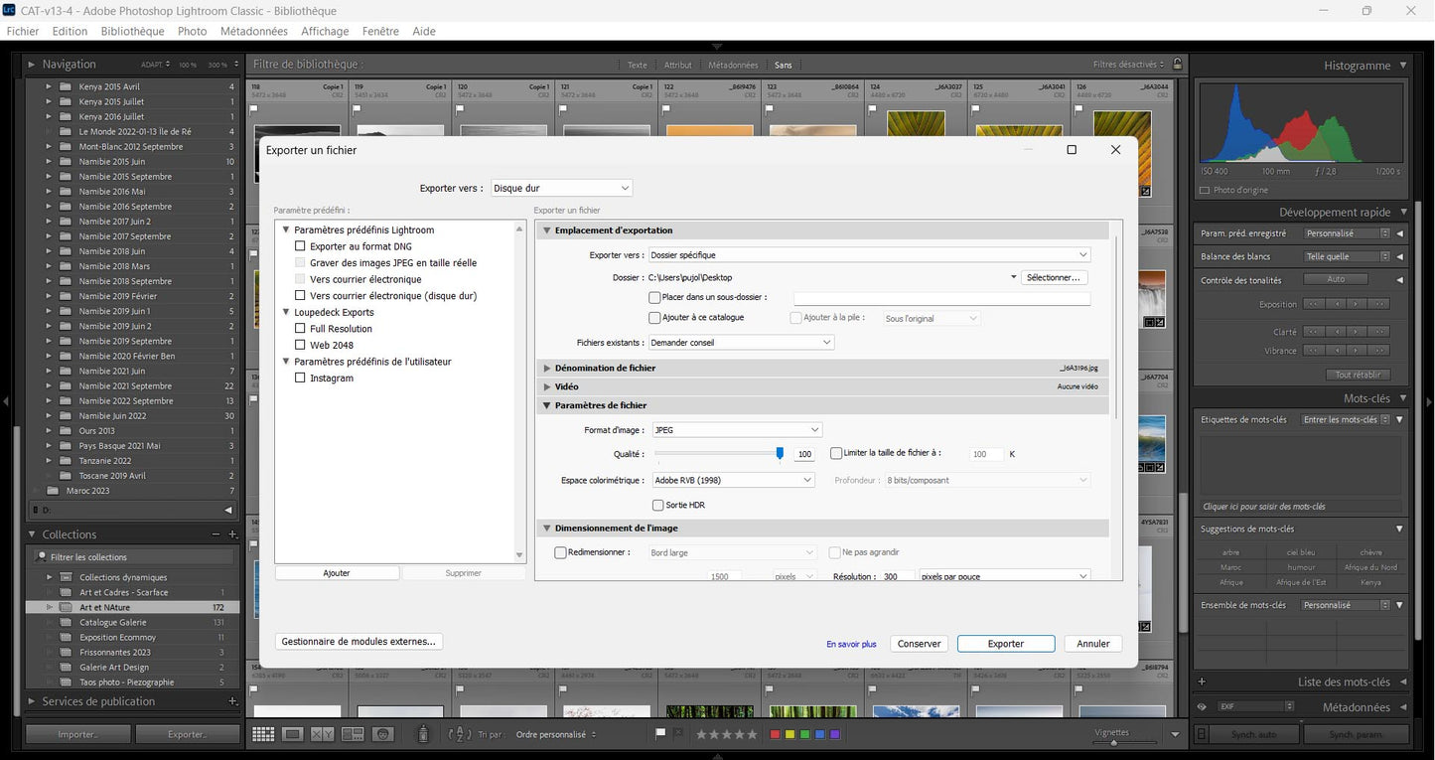The image size is (1435, 760).
Task: Switch to Grid view in the toolbar
Action: (262, 734)
